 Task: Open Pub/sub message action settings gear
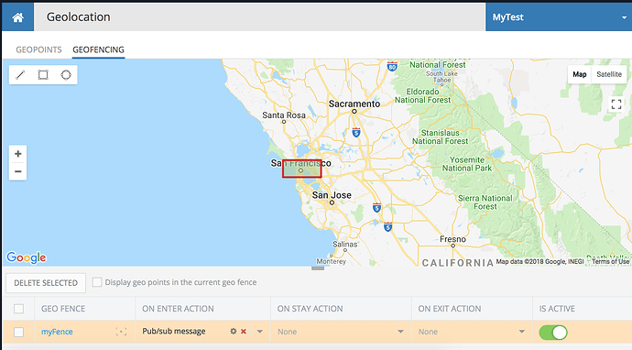pyautogui.click(x=233, y=331)
